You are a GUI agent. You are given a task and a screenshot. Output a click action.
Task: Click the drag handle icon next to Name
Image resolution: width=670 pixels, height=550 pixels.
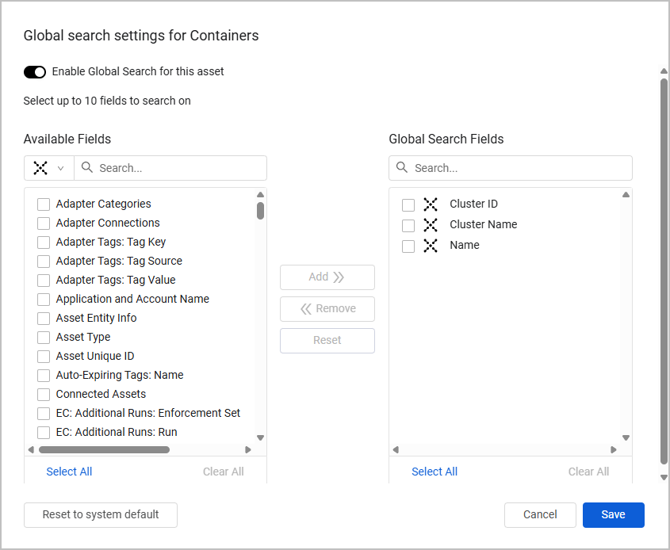pos(430,245)
